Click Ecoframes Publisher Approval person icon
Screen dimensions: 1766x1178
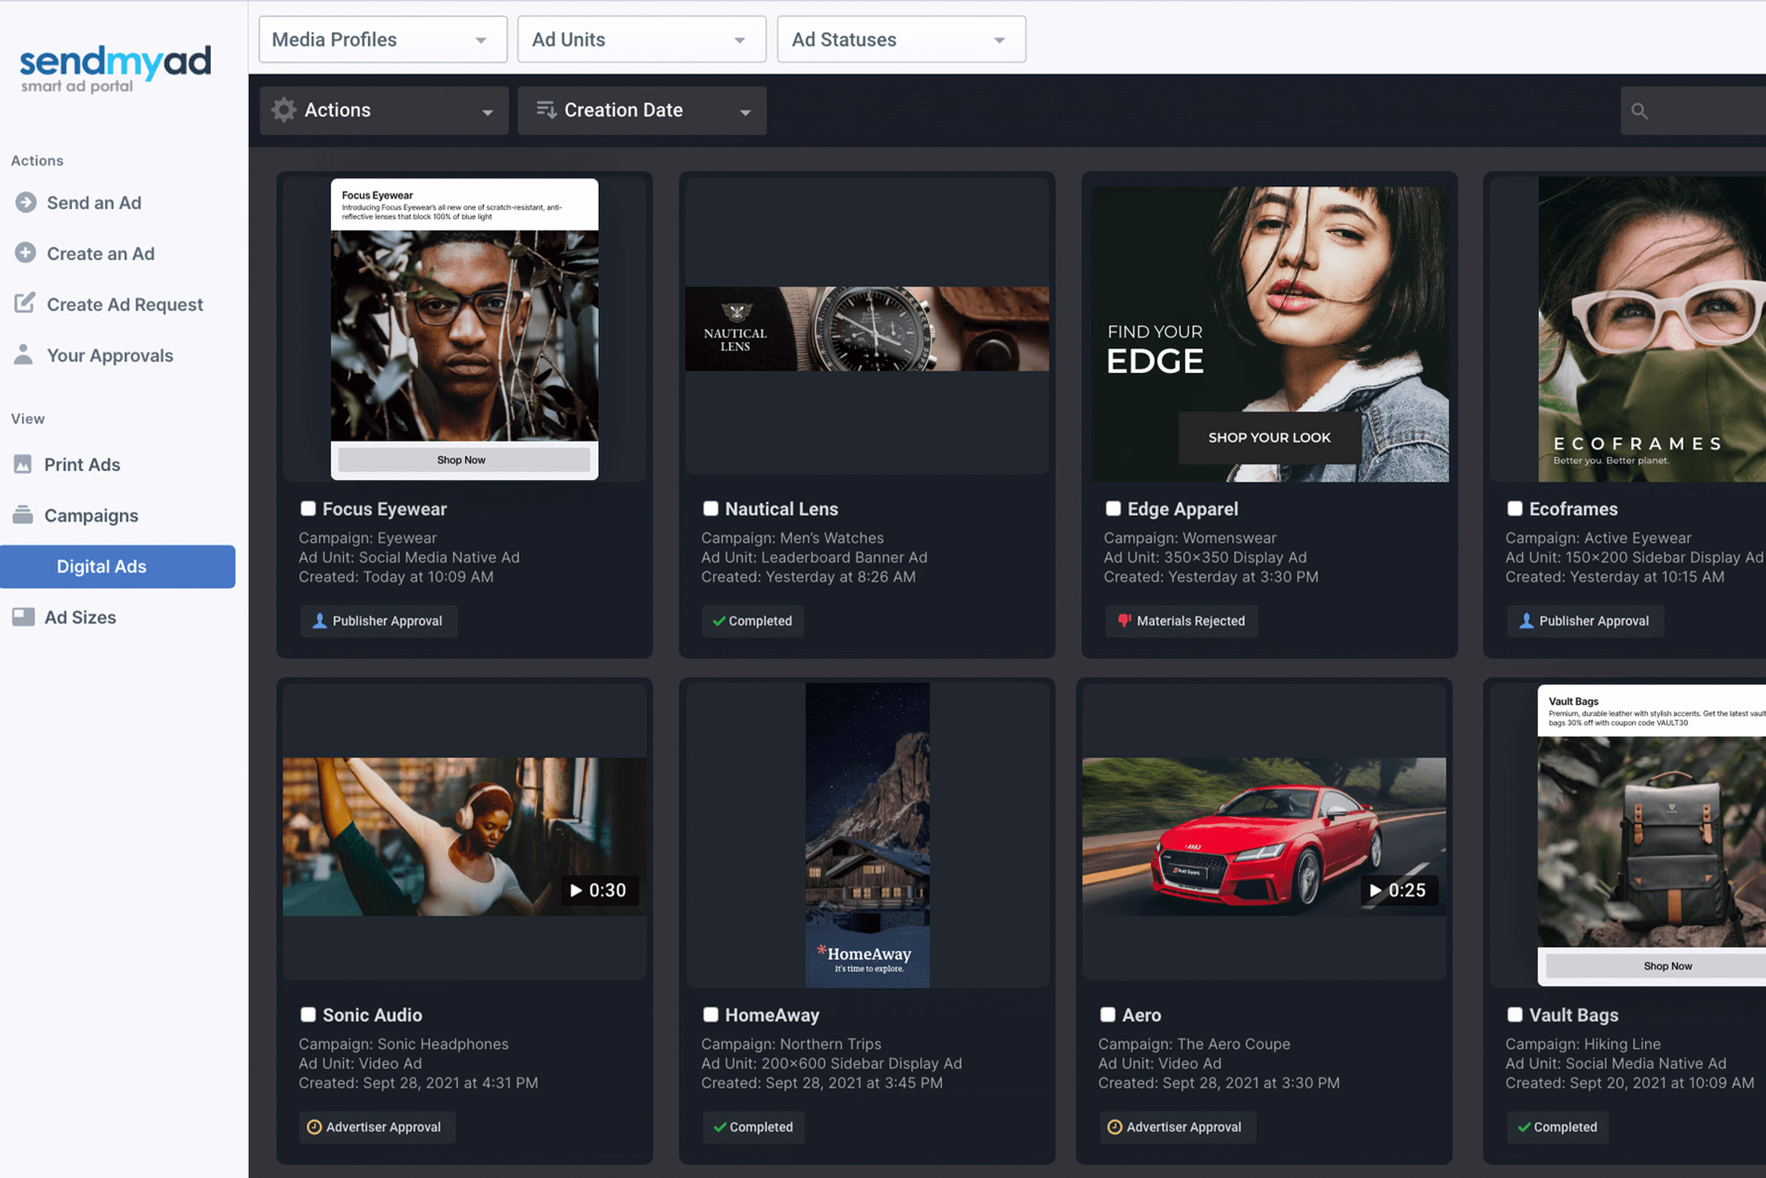[x=1526, y=621]
